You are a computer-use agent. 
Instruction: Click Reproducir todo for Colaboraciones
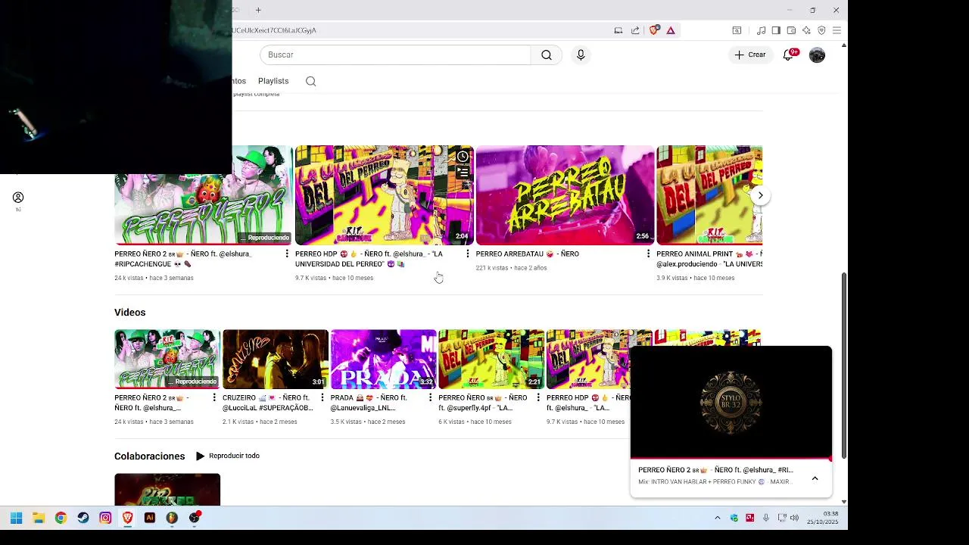pyautogui.click(x=228, y=456)
